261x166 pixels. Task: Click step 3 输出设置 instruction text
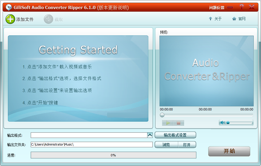[57, 91]
